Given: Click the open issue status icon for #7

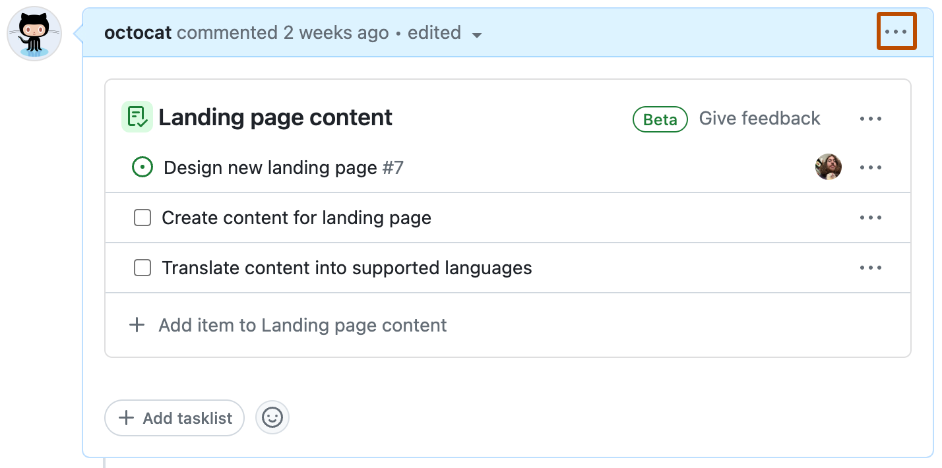Looking at the screenshot, I should pos(142,167).
